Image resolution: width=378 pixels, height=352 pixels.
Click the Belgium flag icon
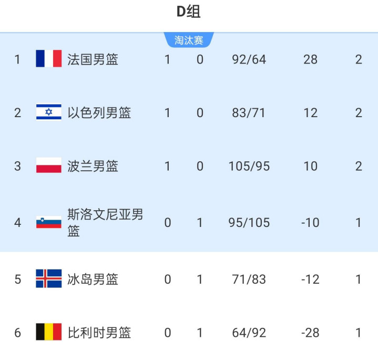click(48, 332)
